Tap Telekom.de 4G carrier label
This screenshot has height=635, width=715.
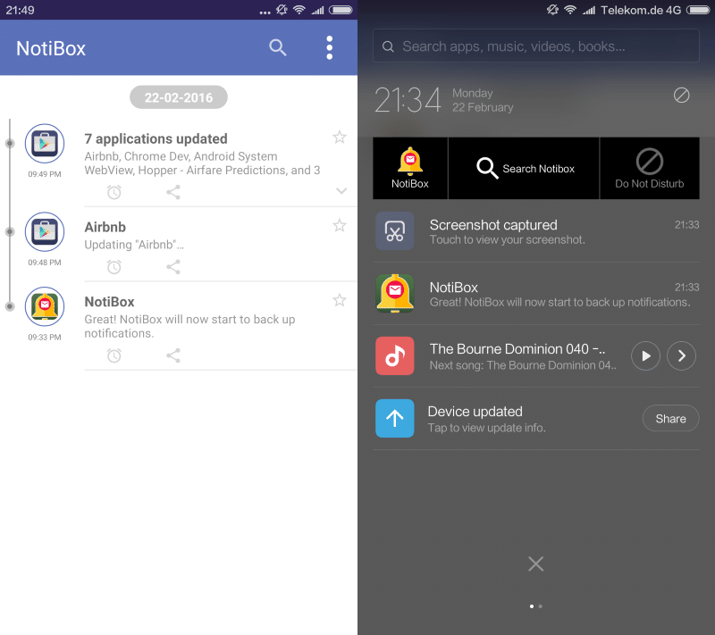[x=641, y=10]
